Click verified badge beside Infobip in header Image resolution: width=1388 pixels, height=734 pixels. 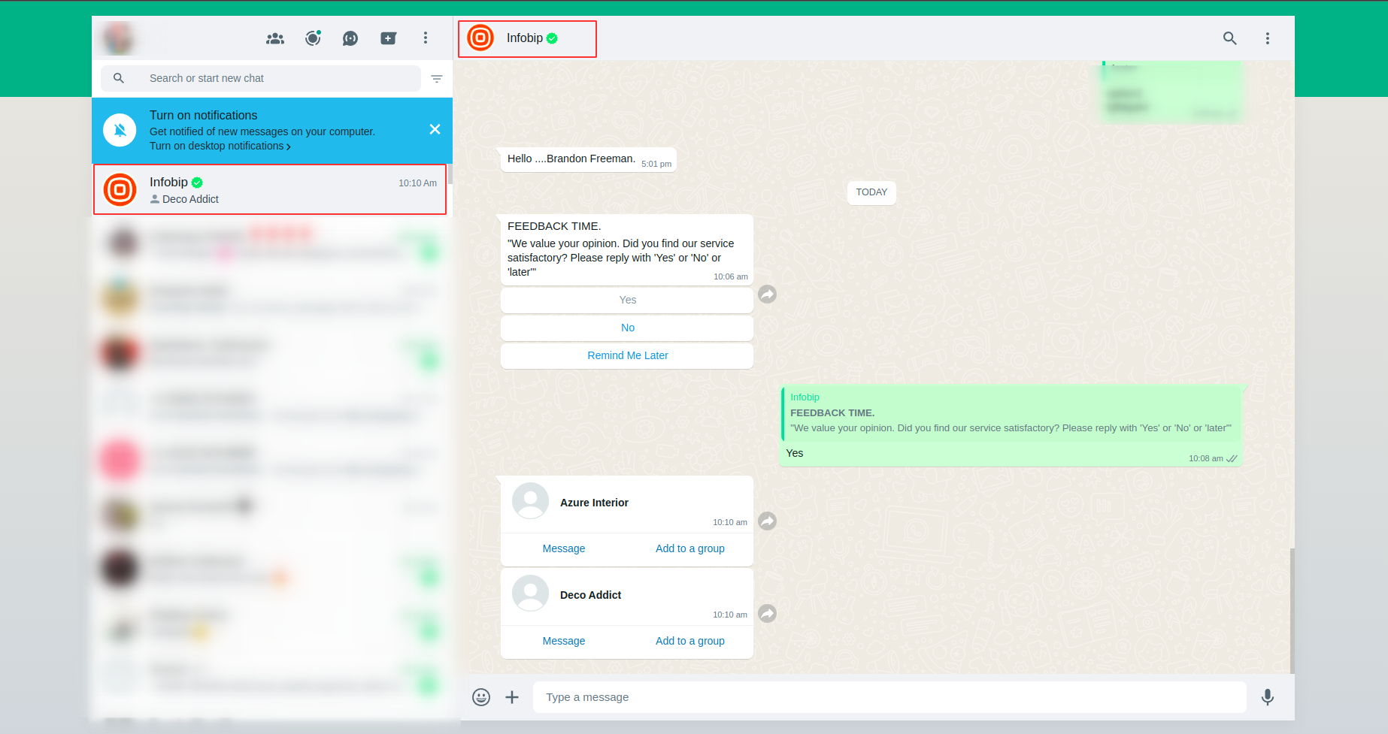click(x=552, y=38)
